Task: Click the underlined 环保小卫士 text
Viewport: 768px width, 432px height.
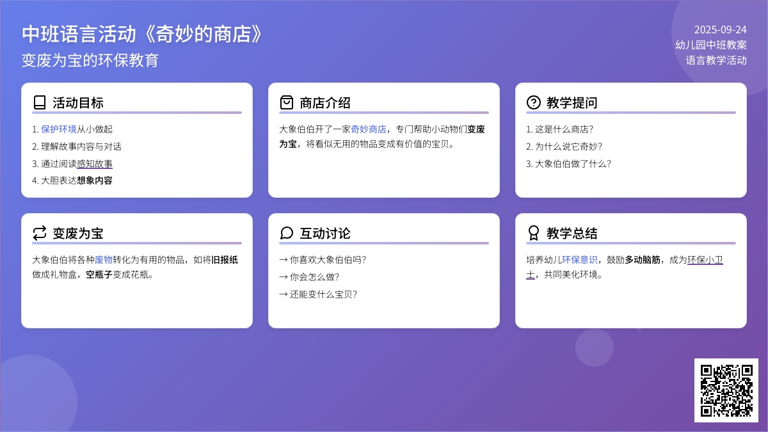Action: [x=705, y=260]
